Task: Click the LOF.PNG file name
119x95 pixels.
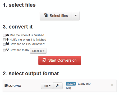Action: tap(15, 86)
